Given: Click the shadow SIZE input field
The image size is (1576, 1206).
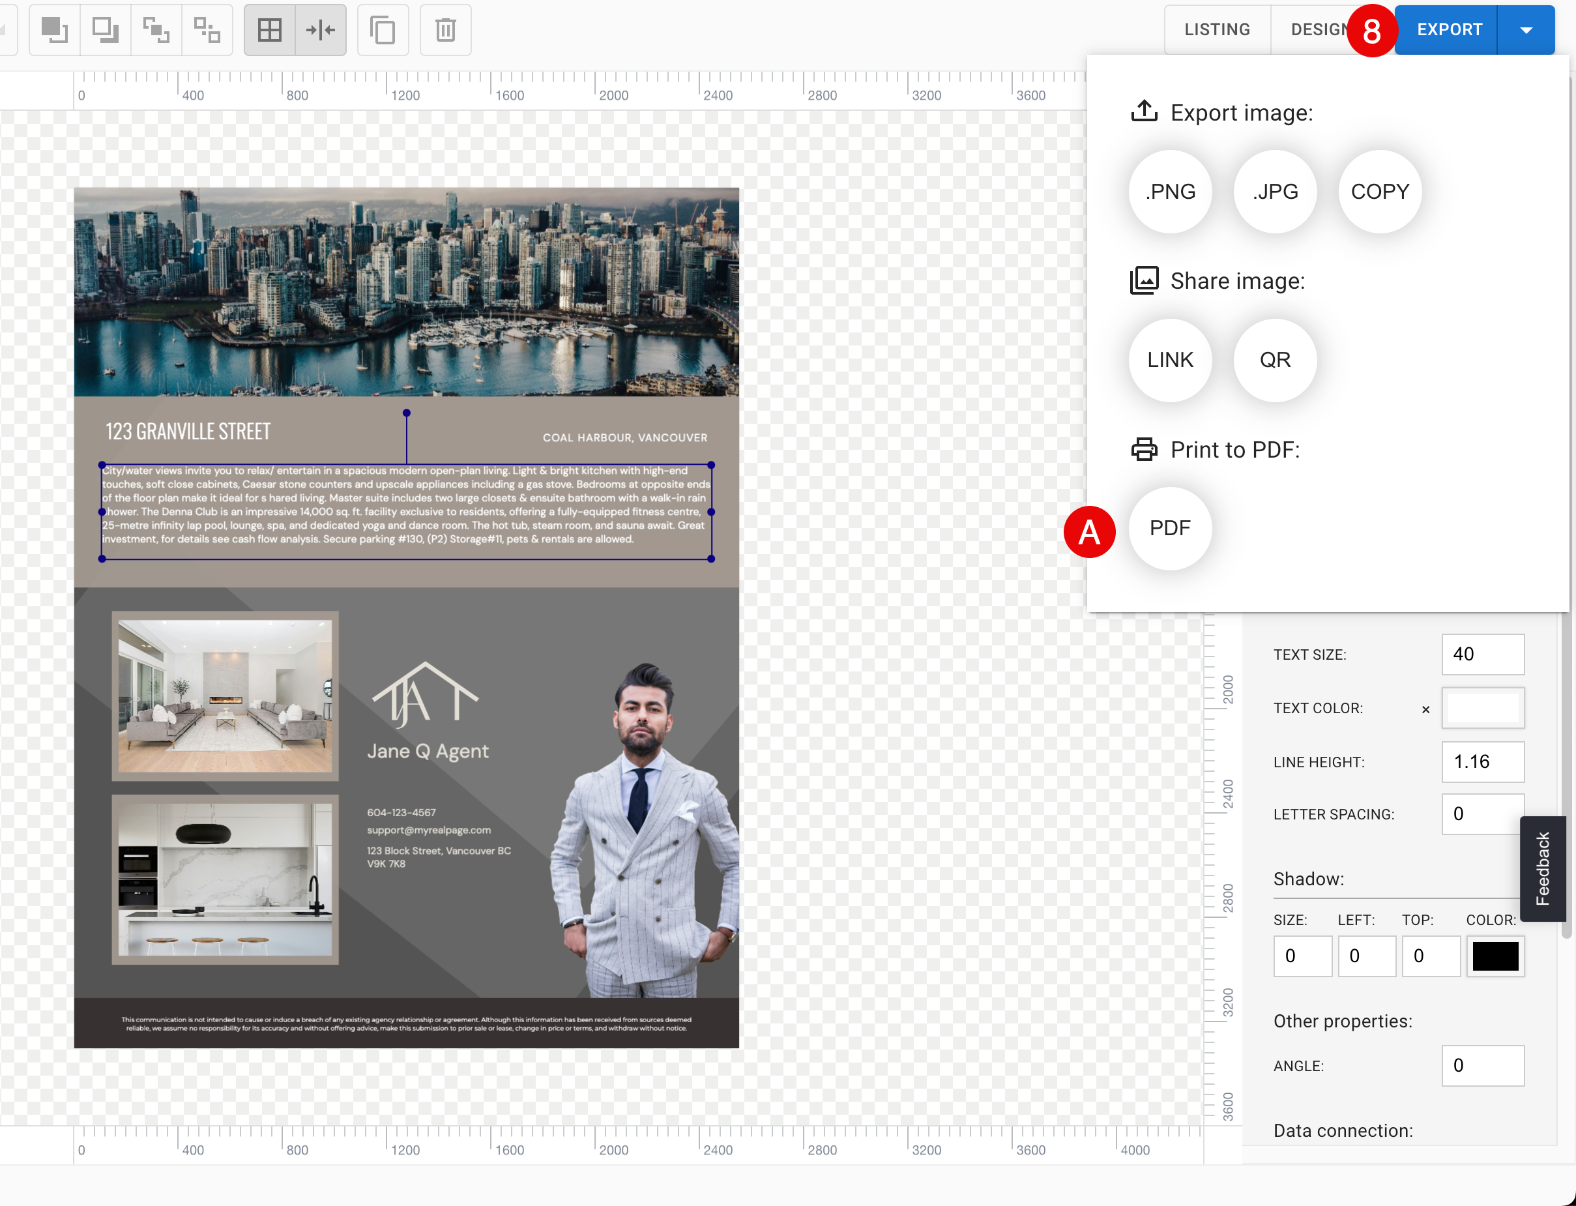Looking at the screenshot, I should [1302, 956].
